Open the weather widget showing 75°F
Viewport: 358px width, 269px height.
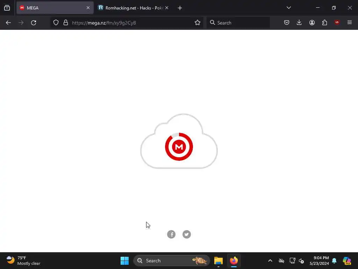[x=23, y=261]
